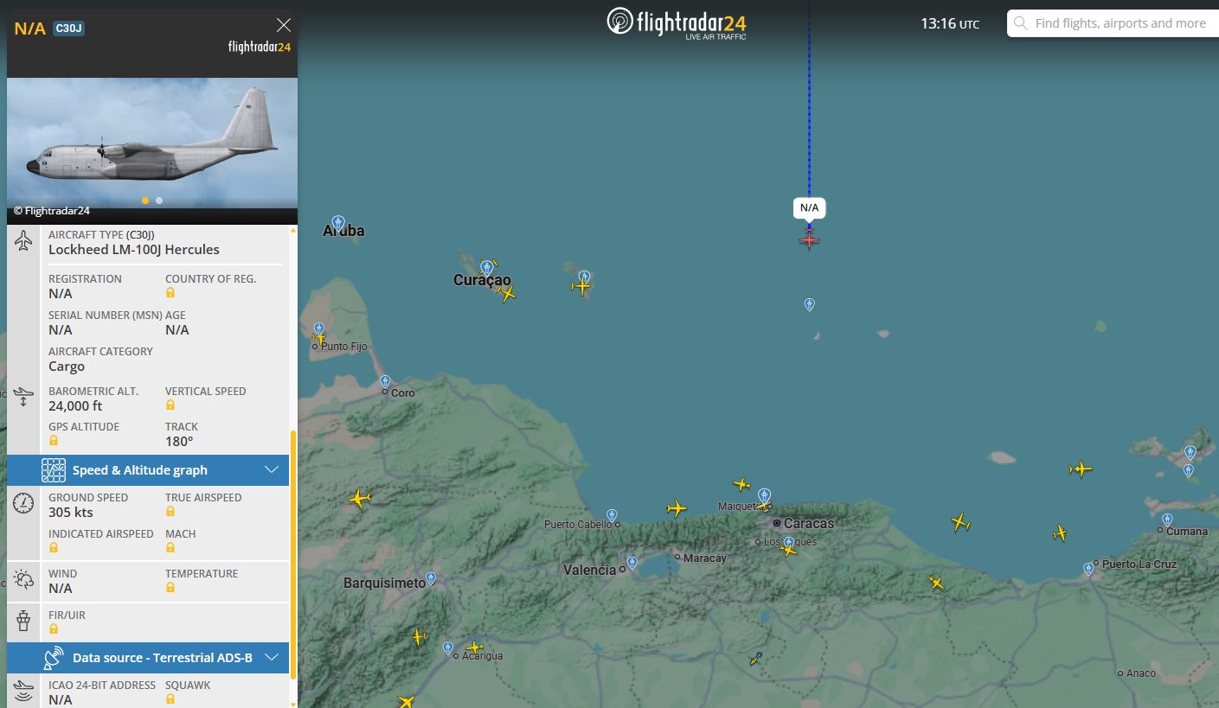Image resolution: width=1219 pixels, height=708 pixels.
Task: Click the airport pin near Coro
Action: (x=385, y=381)
